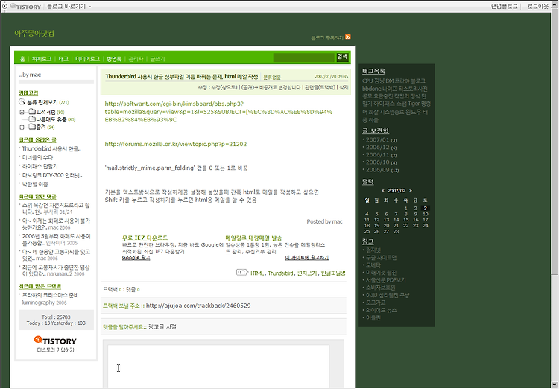This screenshot has height=389, width=559.
Task: Click 이 사이트에 광고하기 link
Action: (x=307, y=257)
